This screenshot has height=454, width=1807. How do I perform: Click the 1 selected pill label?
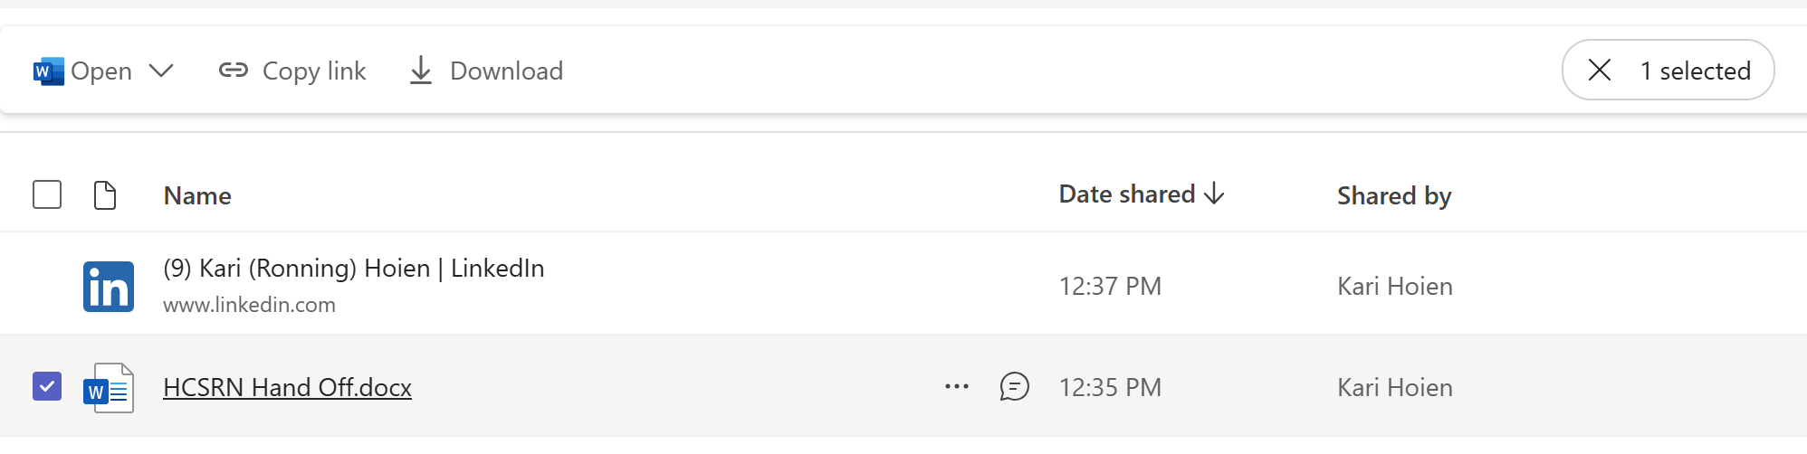pos(1695,71)
